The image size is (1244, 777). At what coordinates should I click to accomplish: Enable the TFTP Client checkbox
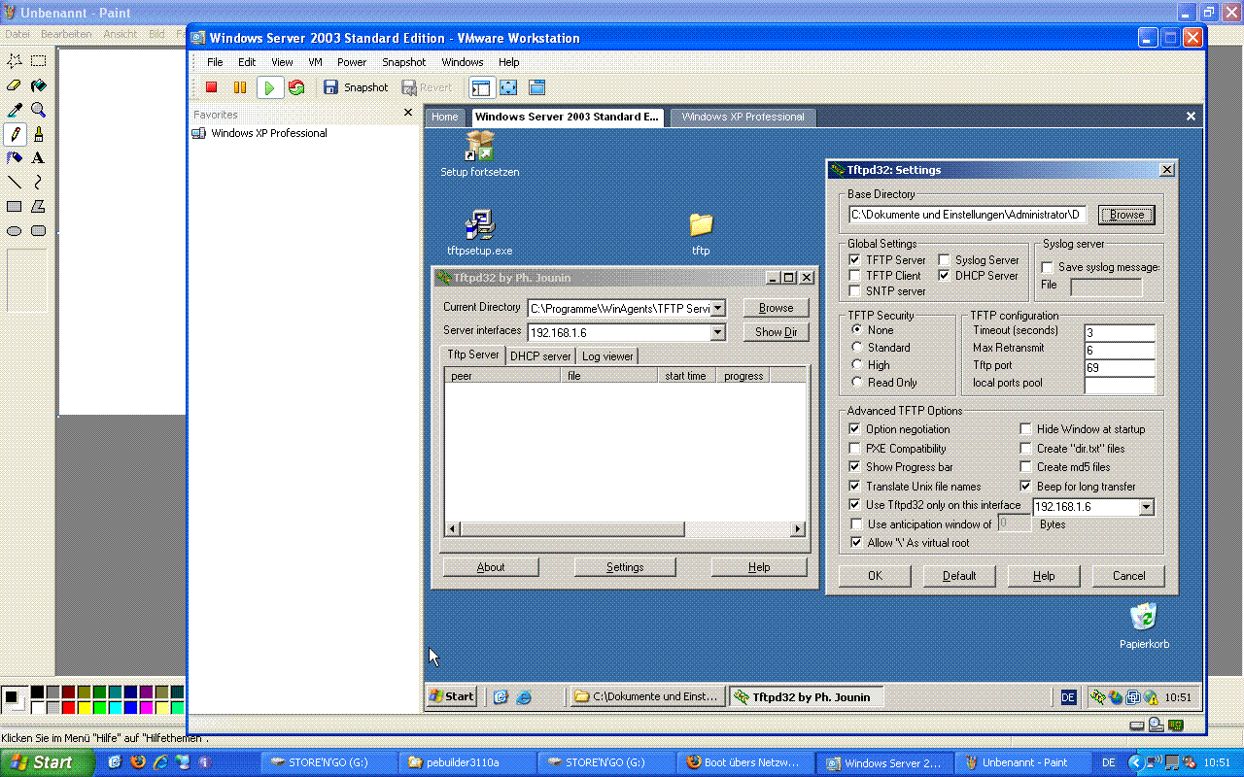pyautogui.click(x=854, y=276)
